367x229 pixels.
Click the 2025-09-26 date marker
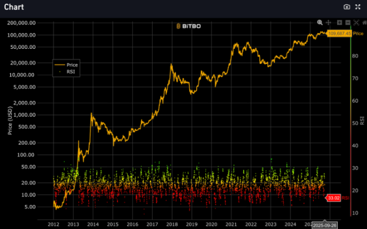(x=325, y=224)
